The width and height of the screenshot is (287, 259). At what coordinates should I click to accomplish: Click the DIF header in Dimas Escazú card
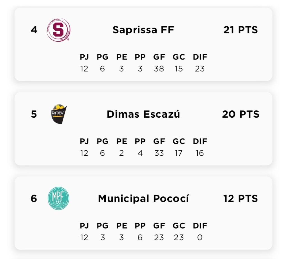(x=200, y=141)
